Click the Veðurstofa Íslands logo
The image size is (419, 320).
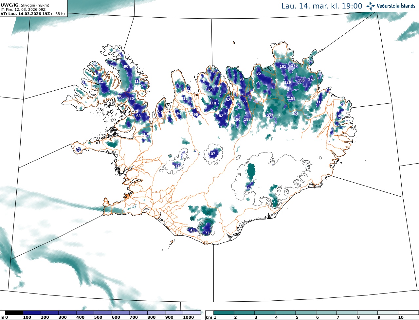(x=391, y=6)
